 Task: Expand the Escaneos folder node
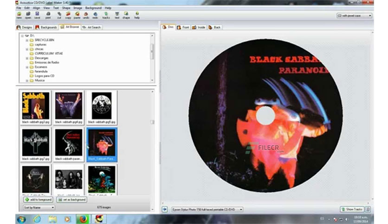[x=27, y=67]
